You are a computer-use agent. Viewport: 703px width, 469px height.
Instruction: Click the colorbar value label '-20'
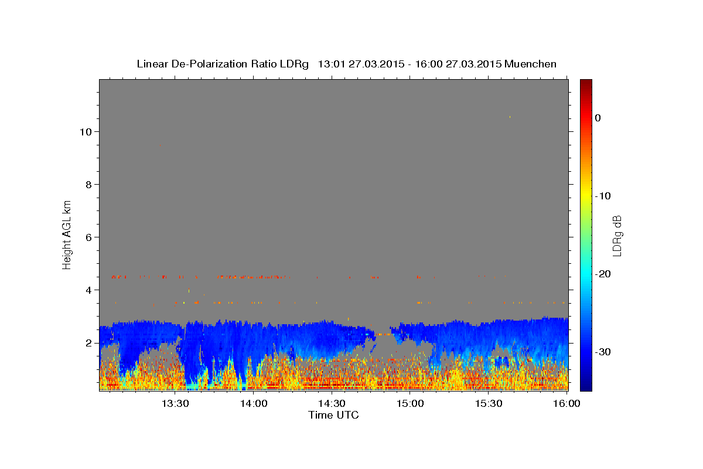(x=603, y=274)
